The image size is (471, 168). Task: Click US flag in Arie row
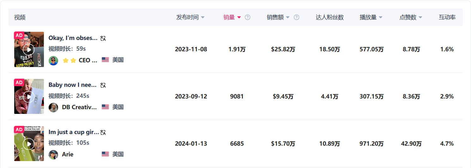click(x=105, y=154)
